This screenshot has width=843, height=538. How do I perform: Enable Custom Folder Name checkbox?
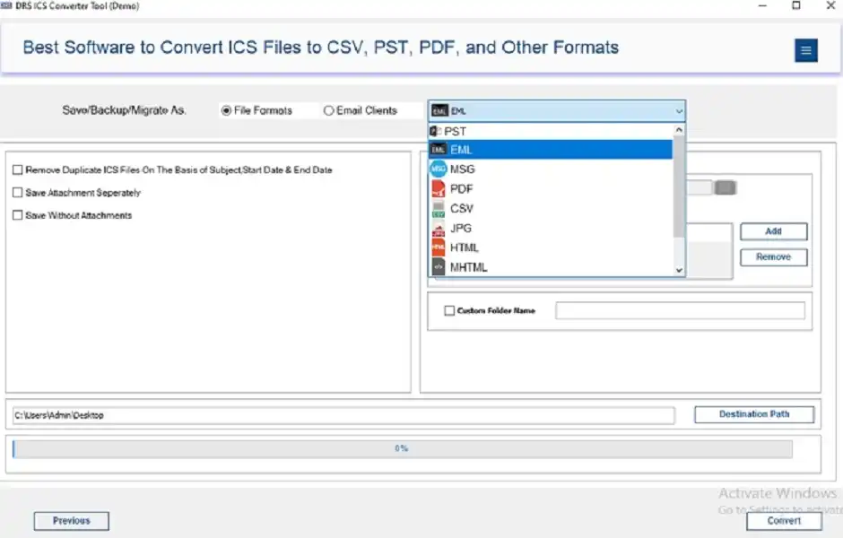449,310
